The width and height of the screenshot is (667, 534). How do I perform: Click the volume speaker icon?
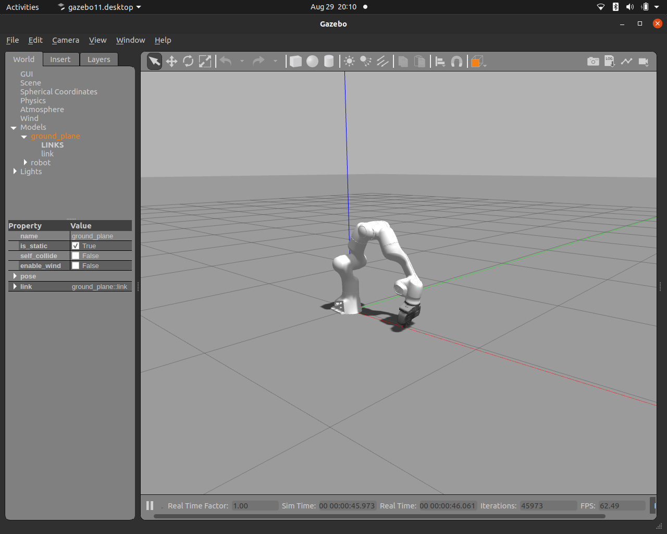(629, 7)
